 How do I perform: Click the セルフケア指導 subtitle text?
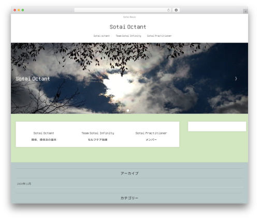click(x=97, y=140)
